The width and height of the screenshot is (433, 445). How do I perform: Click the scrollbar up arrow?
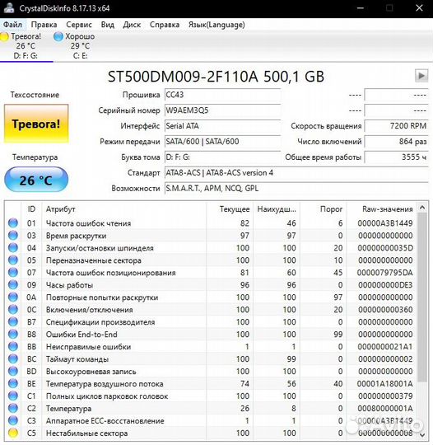coord(422,208)
